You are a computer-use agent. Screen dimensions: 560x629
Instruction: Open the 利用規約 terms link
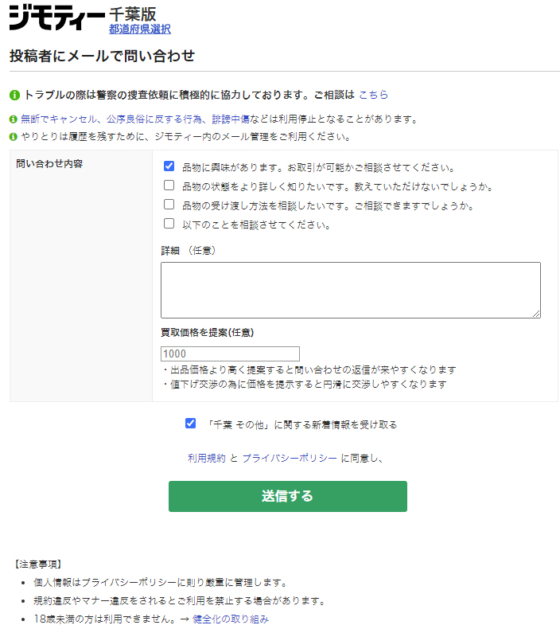[206, 458]
